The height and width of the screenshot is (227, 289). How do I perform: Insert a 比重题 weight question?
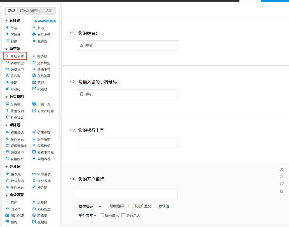pyautogui.click(x=40, y=203)
